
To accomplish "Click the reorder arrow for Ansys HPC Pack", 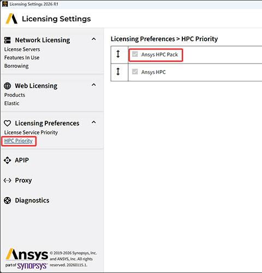I will (118, 54).
